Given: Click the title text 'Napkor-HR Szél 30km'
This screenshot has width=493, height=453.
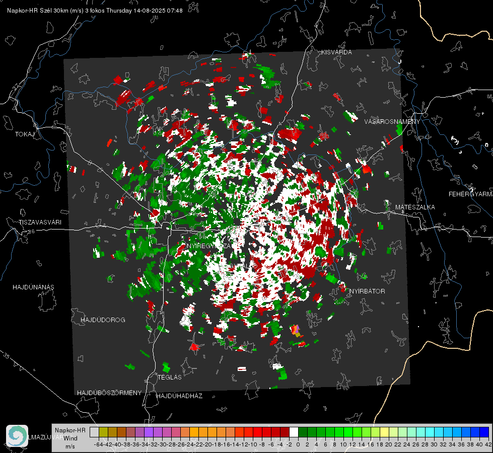Looking at the screenshot, I should [x=38, y=11].
